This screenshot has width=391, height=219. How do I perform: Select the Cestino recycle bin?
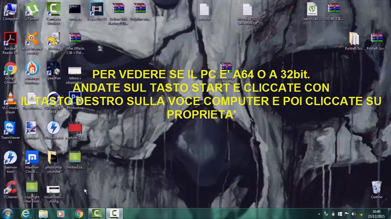(376, 190)
